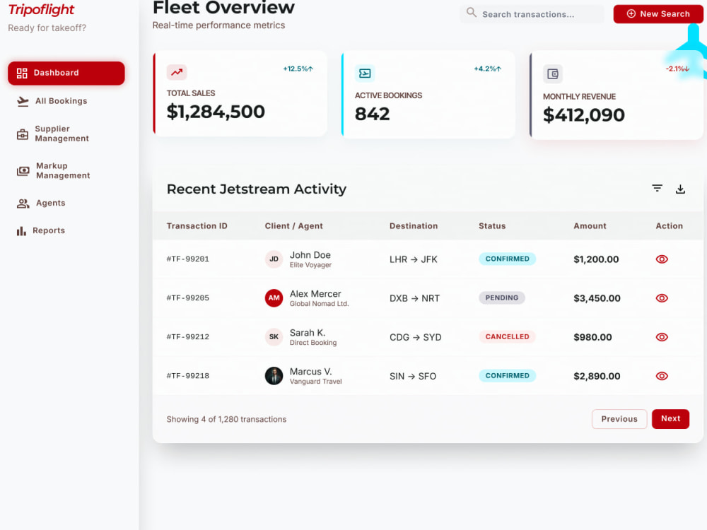Click the trending-up icon on Total Sales card
Viewport: 707px width, 530px height.
point(177,71)
